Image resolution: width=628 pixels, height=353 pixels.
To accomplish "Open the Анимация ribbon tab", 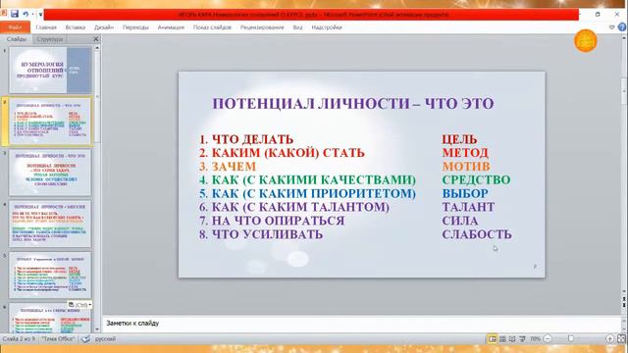I will tap(171, 27).
